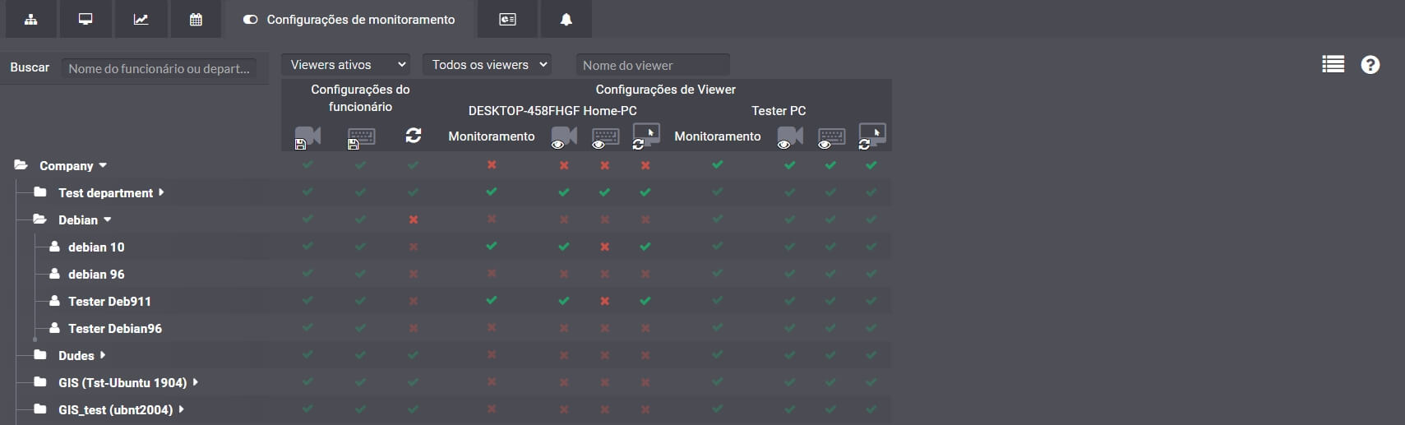Toggle Test department monitoring check for DESKTOP-458FHGF
Viewport: 1405px width, 425px height.
pyautogui.click(x=492, y=192)
